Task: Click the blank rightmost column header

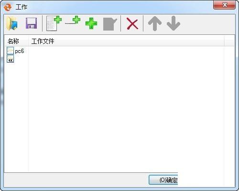Action: pyautogui.click(x=229, y=41)
